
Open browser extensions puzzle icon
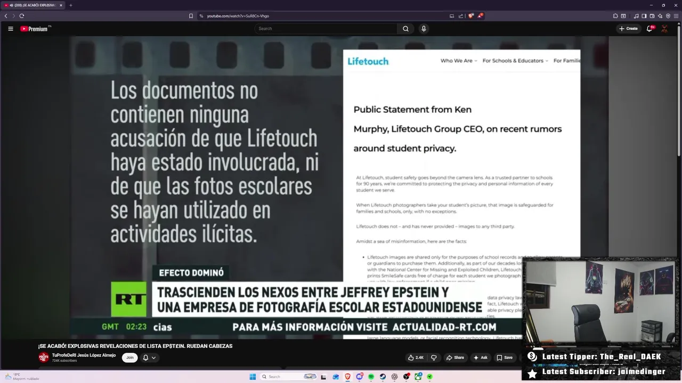click(615, 16)
